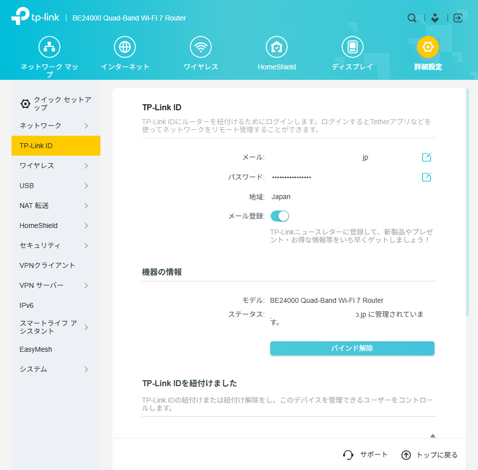Click the バインド解除 button
Viewport: 478px width, 470px height.
pos(352,348)
